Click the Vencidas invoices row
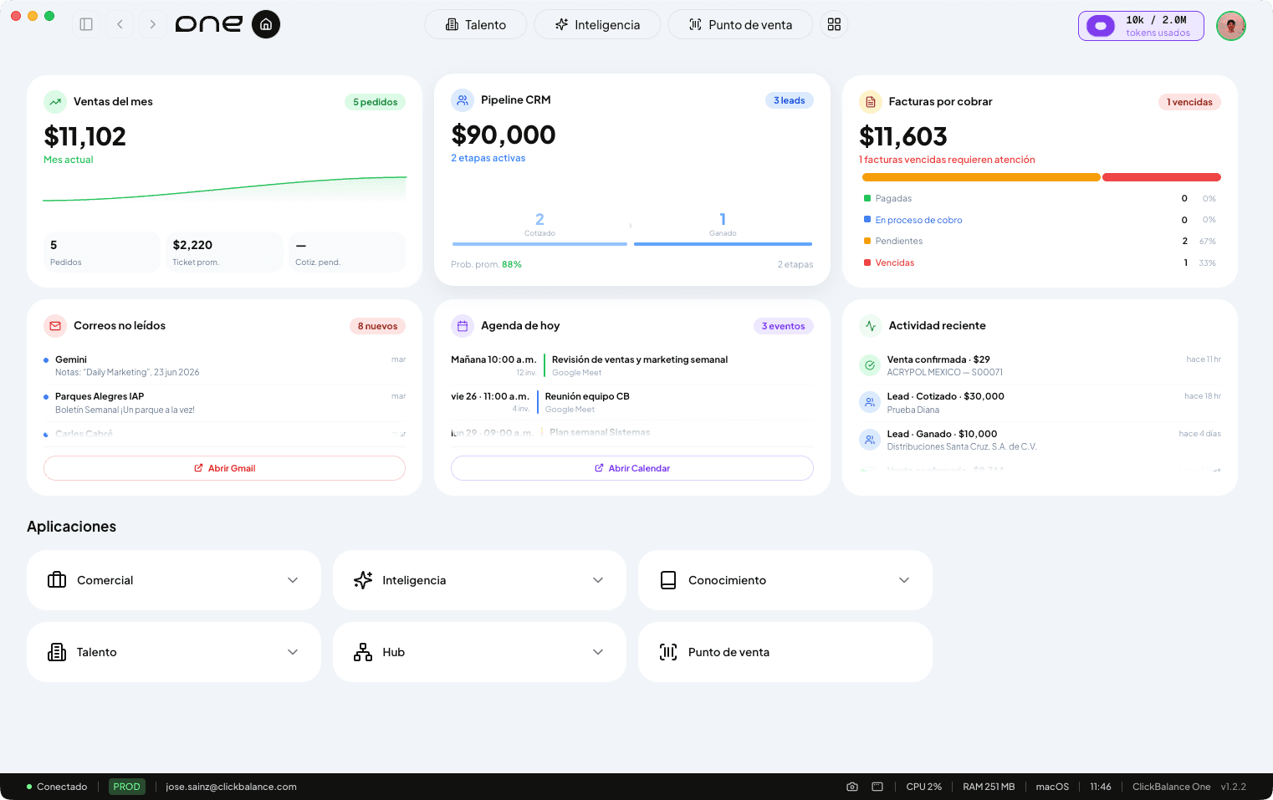Viewport: 1273px width, 800px height. [1040, 262]
